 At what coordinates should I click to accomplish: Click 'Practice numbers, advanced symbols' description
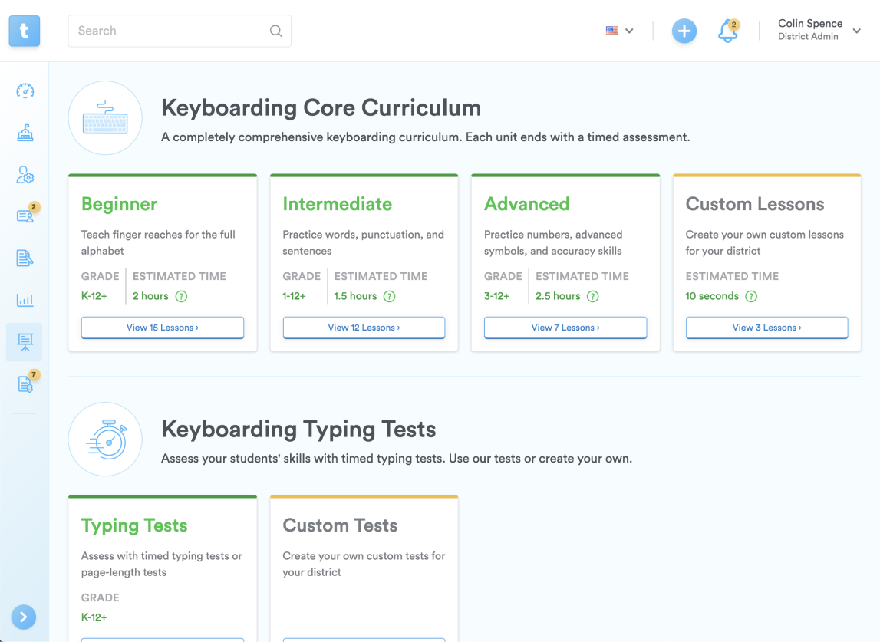[553, 242]
